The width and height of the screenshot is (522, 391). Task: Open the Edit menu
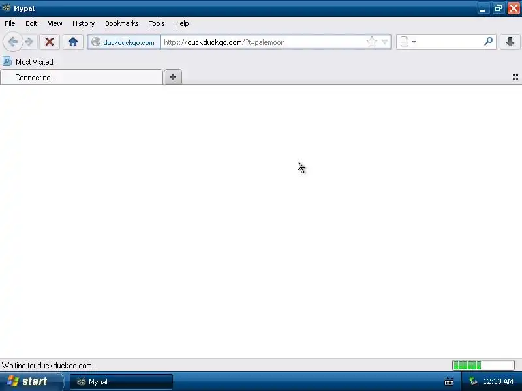(x=31, y=23)
